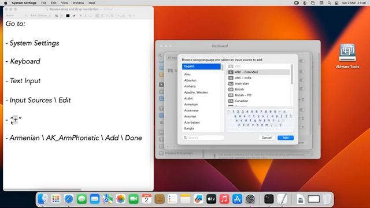Open App Store in Dock
Screen dimensions: 370x208
tap(238, 199)
